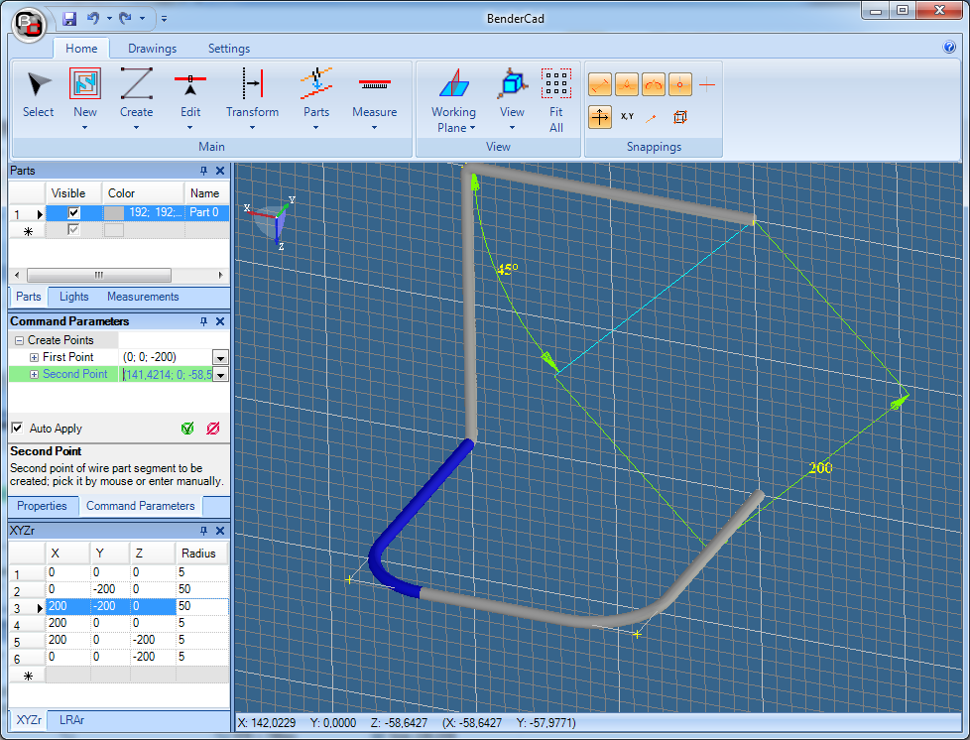Screen dimensions: 970x740
Task: Open Quick Access Toolbar customize arrow
Action: [x=164, y=19]
